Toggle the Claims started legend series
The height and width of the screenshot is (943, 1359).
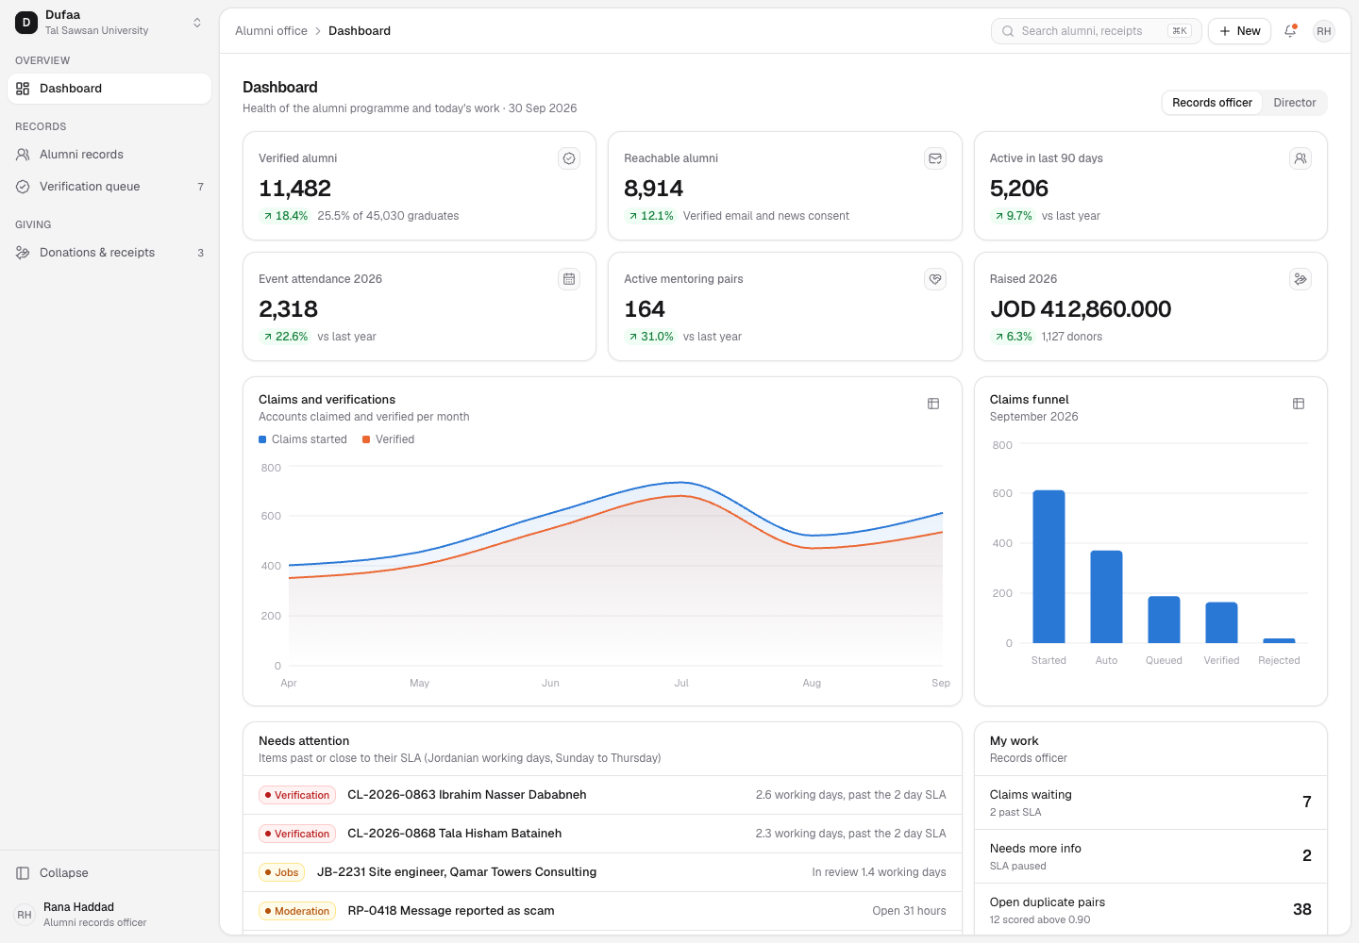click(303, 439)
